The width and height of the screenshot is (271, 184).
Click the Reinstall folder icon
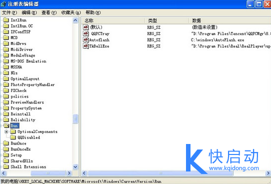tap(6, 114)
